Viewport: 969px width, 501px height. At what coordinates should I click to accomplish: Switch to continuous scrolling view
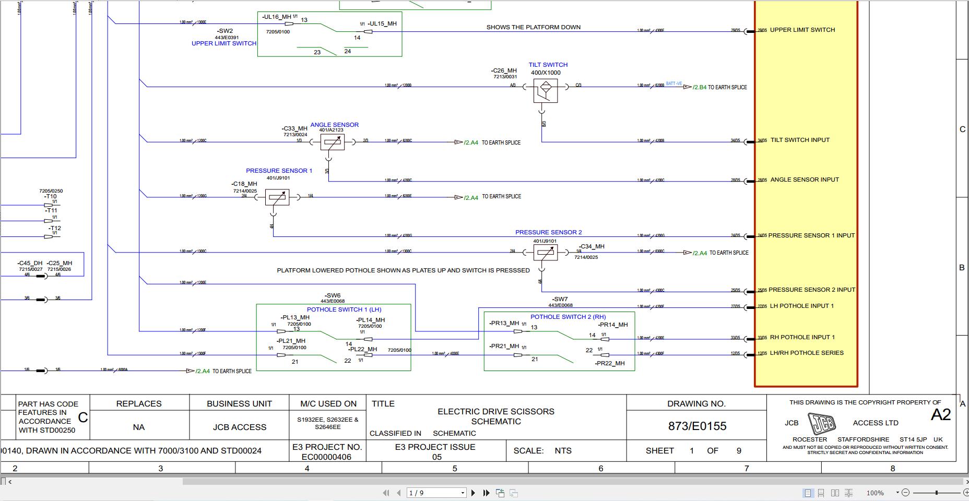pos(821,493)
